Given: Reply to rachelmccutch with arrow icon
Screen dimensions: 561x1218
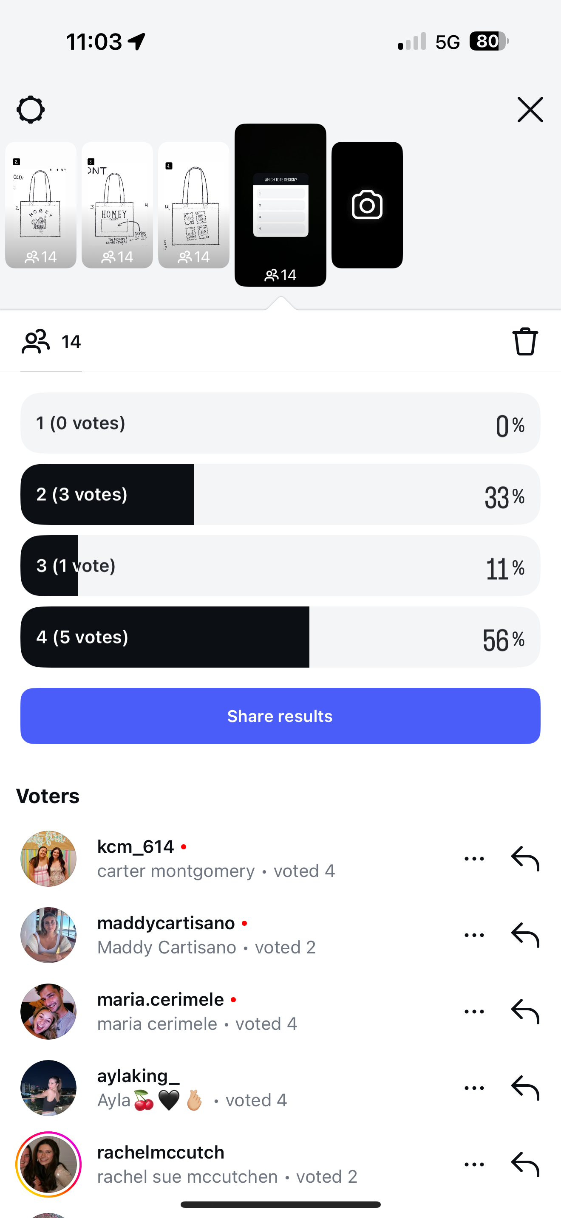Looking at the screenshot, I should [x=525, y=1164].
